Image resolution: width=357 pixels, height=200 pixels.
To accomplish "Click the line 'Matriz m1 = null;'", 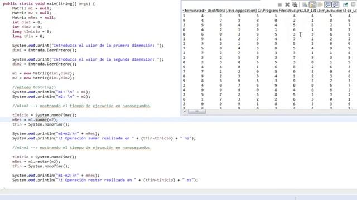I will click(32, 8).
